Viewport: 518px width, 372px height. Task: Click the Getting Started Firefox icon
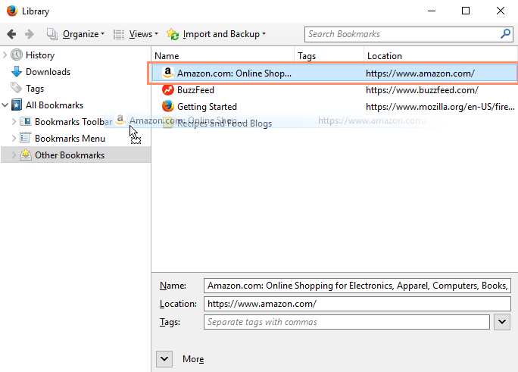point(167,107)
